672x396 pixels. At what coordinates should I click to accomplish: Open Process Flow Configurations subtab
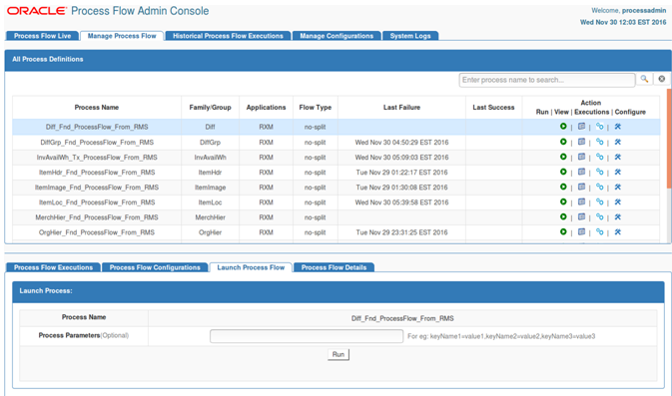(x=155, y=267)
